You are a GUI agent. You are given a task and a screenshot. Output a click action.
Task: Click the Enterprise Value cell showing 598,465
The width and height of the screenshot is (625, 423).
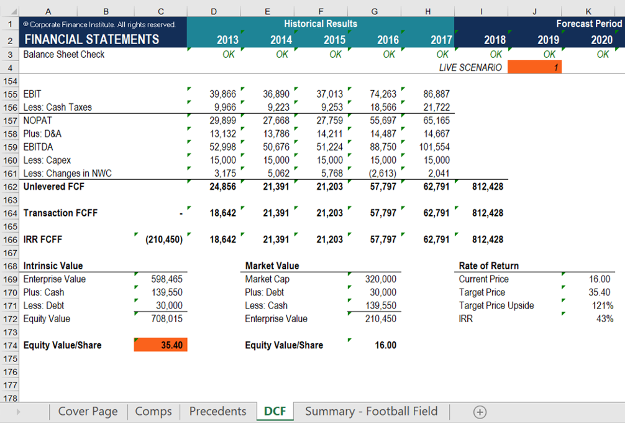(x=160, y=279)
